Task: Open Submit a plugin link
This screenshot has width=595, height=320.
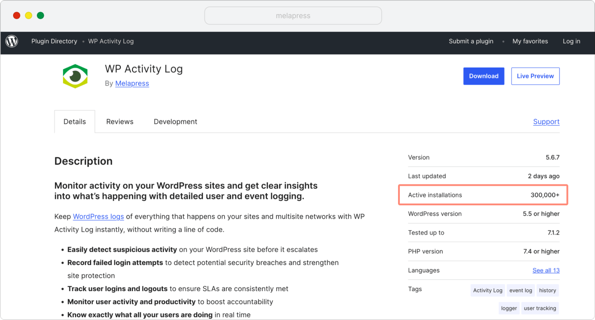Action: (471, 41)
